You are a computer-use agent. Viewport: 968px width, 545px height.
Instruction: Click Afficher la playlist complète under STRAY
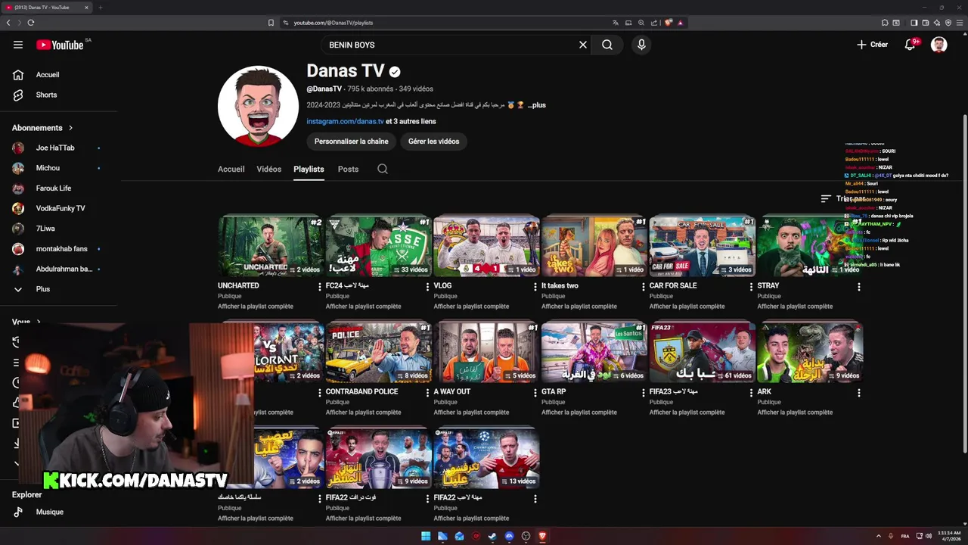coord(795,307)
